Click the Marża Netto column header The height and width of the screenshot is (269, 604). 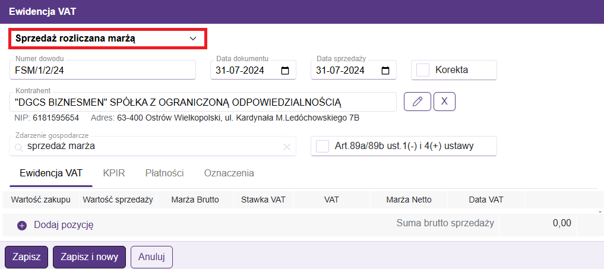tap(409, 200)
